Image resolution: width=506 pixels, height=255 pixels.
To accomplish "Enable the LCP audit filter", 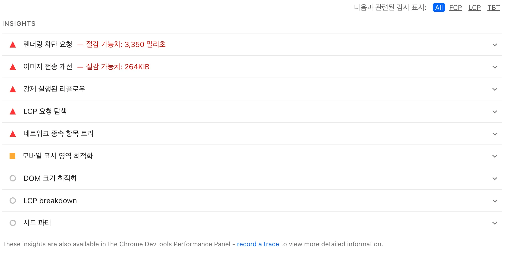I will click(474, 7).
